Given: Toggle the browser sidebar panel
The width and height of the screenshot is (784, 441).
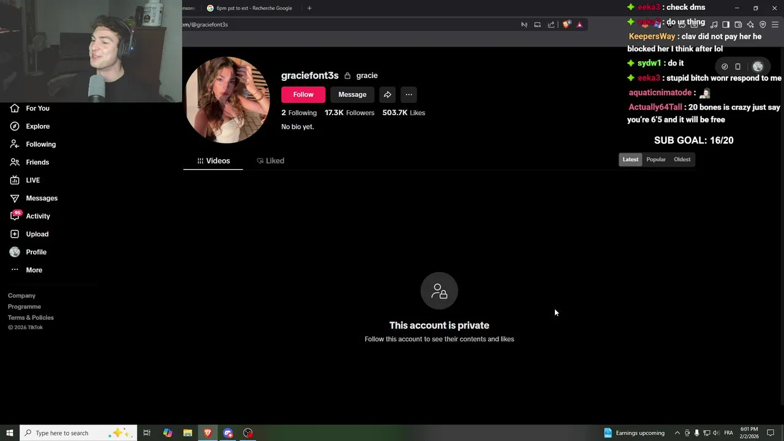Looking at the screenshot, I should coord(726,24).
